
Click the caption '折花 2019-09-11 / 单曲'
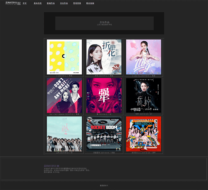click(104, 76)
